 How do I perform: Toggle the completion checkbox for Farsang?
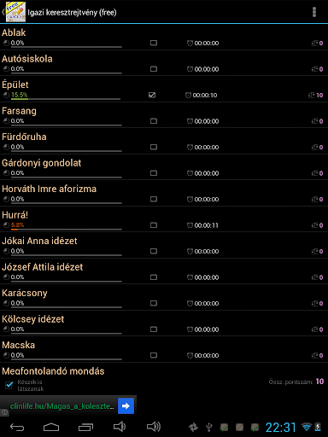point(154,121)
